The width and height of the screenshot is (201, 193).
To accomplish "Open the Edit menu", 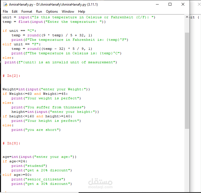I will point(15,12).
